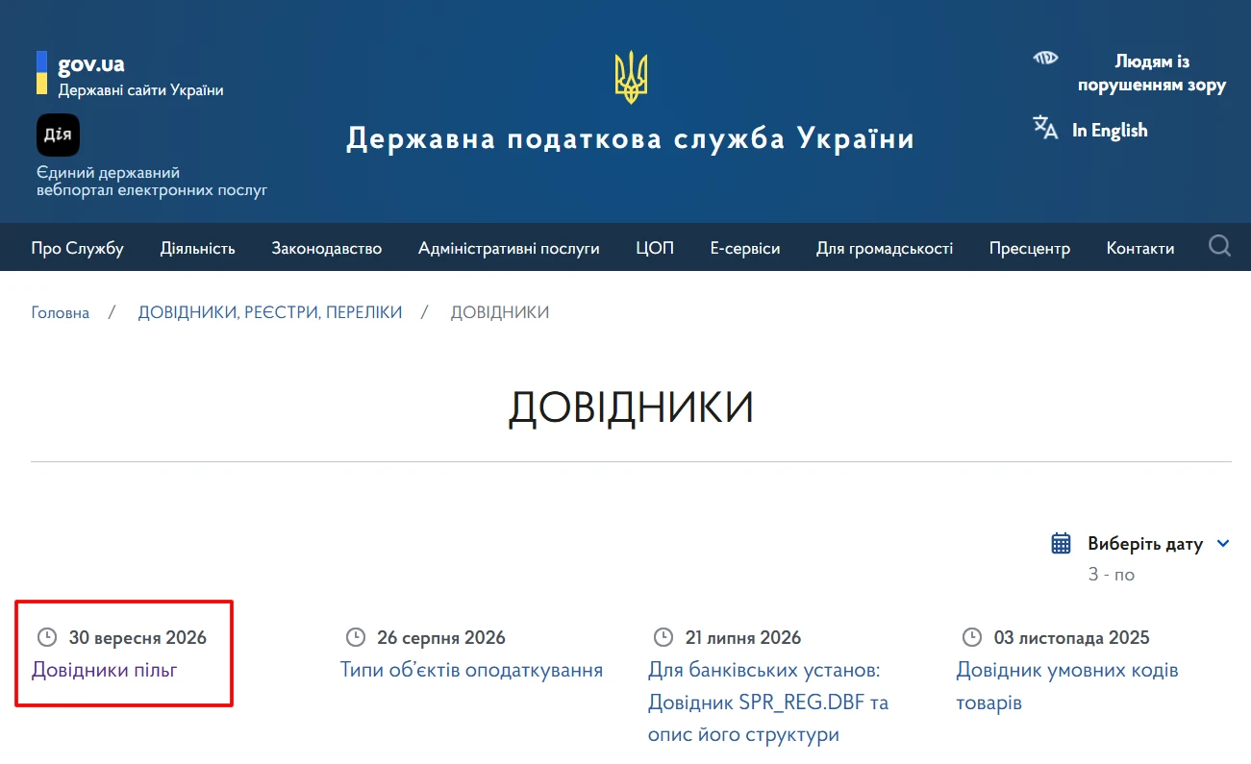Open the Довідники пільг link

[105, 670]
